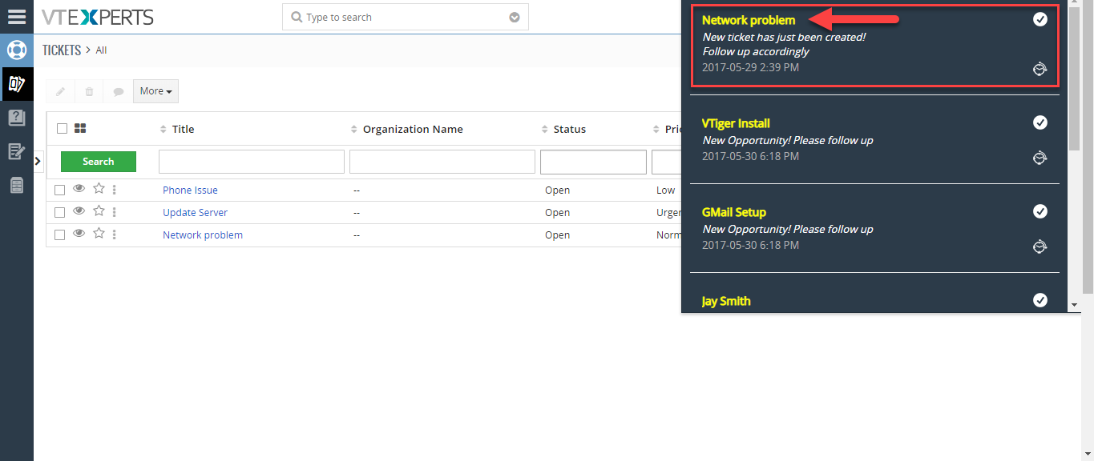The height and width of the screenshot is (461, 1094).
Task: Open more options for Update Server row
Action: click(115, 212)
